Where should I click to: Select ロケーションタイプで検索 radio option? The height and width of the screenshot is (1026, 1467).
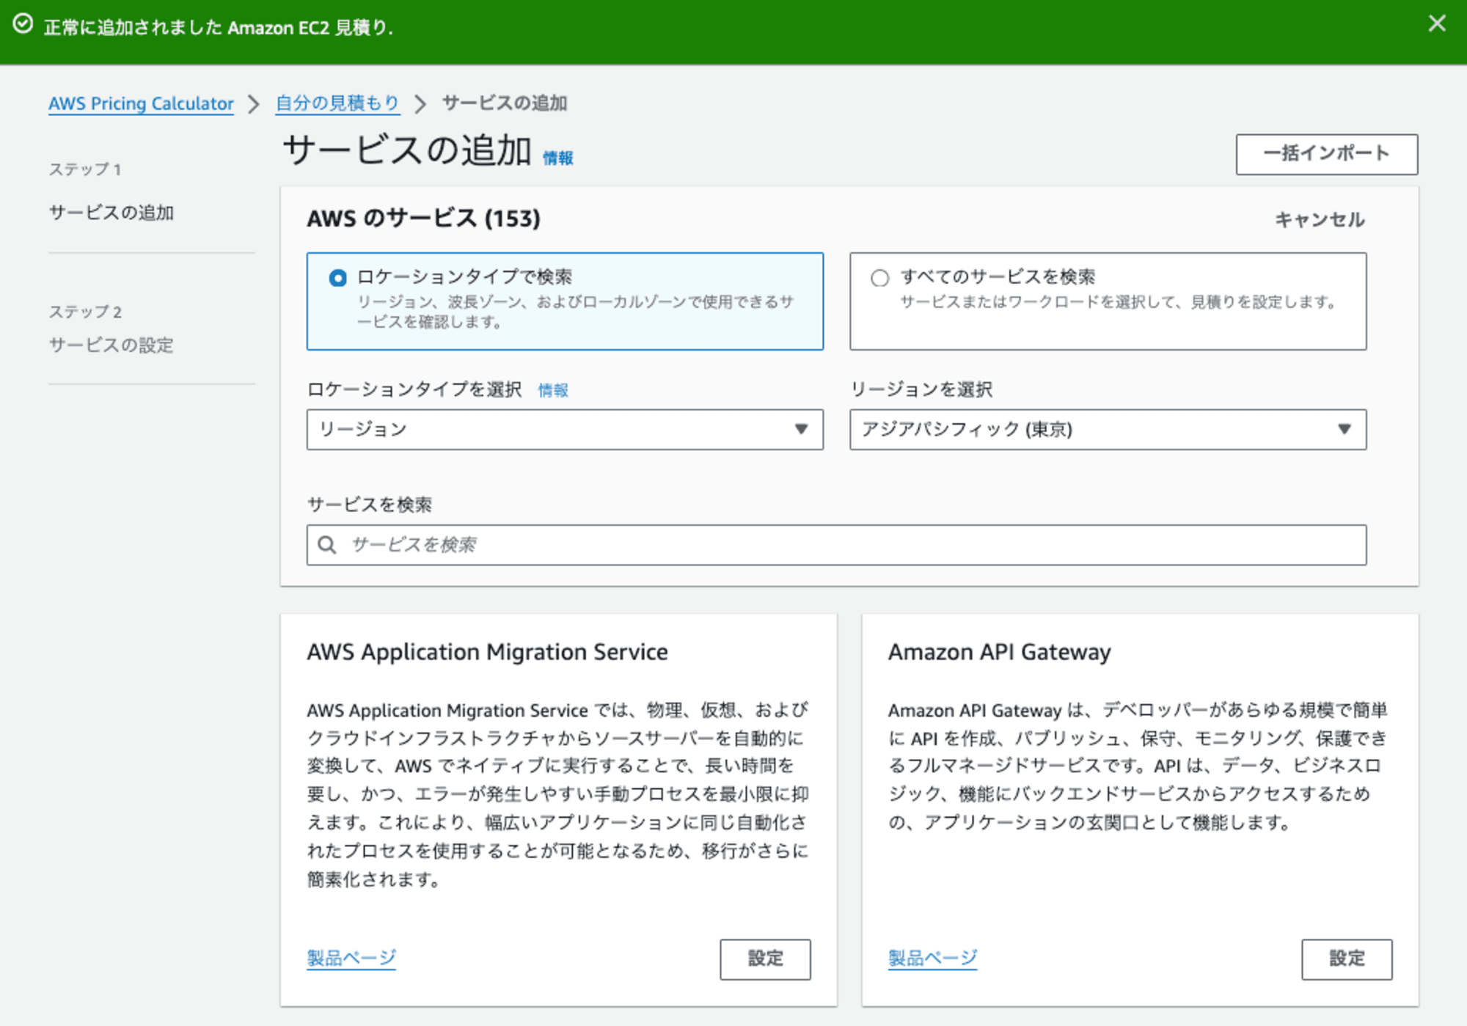click(x=337, y=278)
